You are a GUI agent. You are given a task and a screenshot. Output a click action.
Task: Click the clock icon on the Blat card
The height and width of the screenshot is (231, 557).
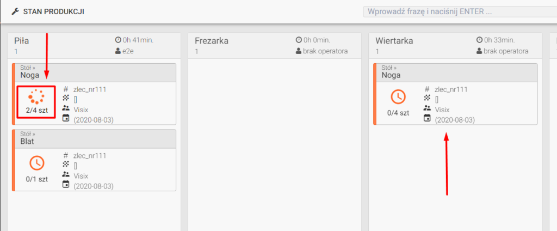36,163
